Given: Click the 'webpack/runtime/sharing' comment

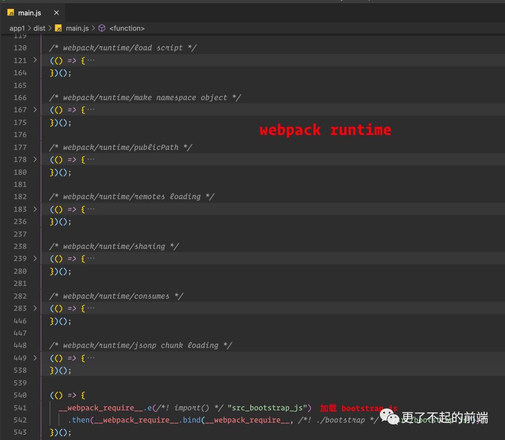Looking at the screenshot, I should coord(114,246).
